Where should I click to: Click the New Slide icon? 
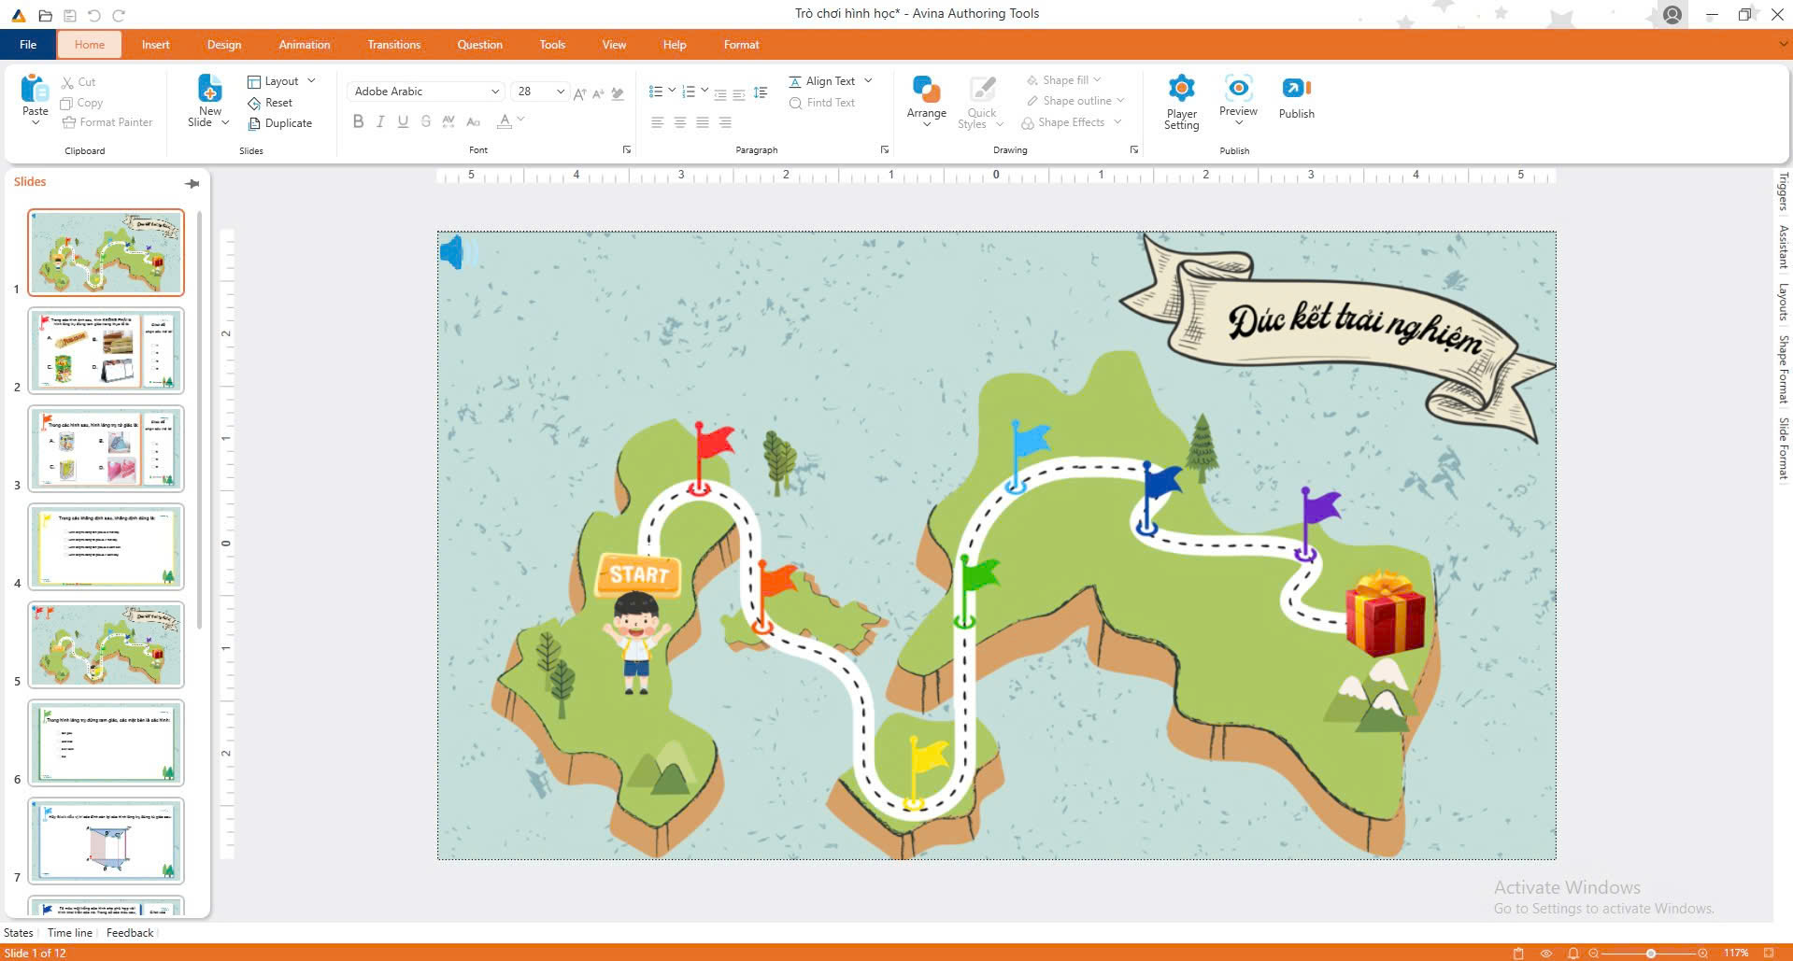(210, 89)
